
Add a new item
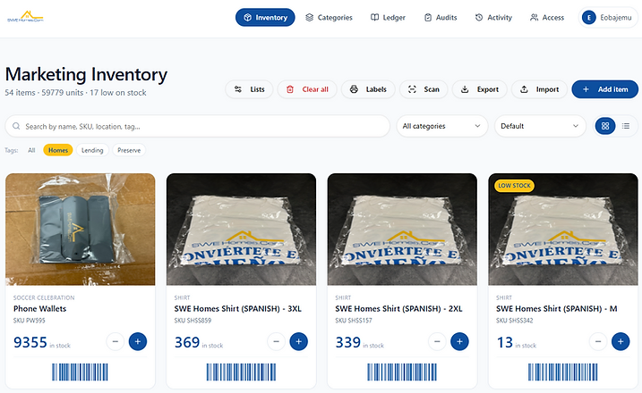pyautogui.click(x=604, y=89)
